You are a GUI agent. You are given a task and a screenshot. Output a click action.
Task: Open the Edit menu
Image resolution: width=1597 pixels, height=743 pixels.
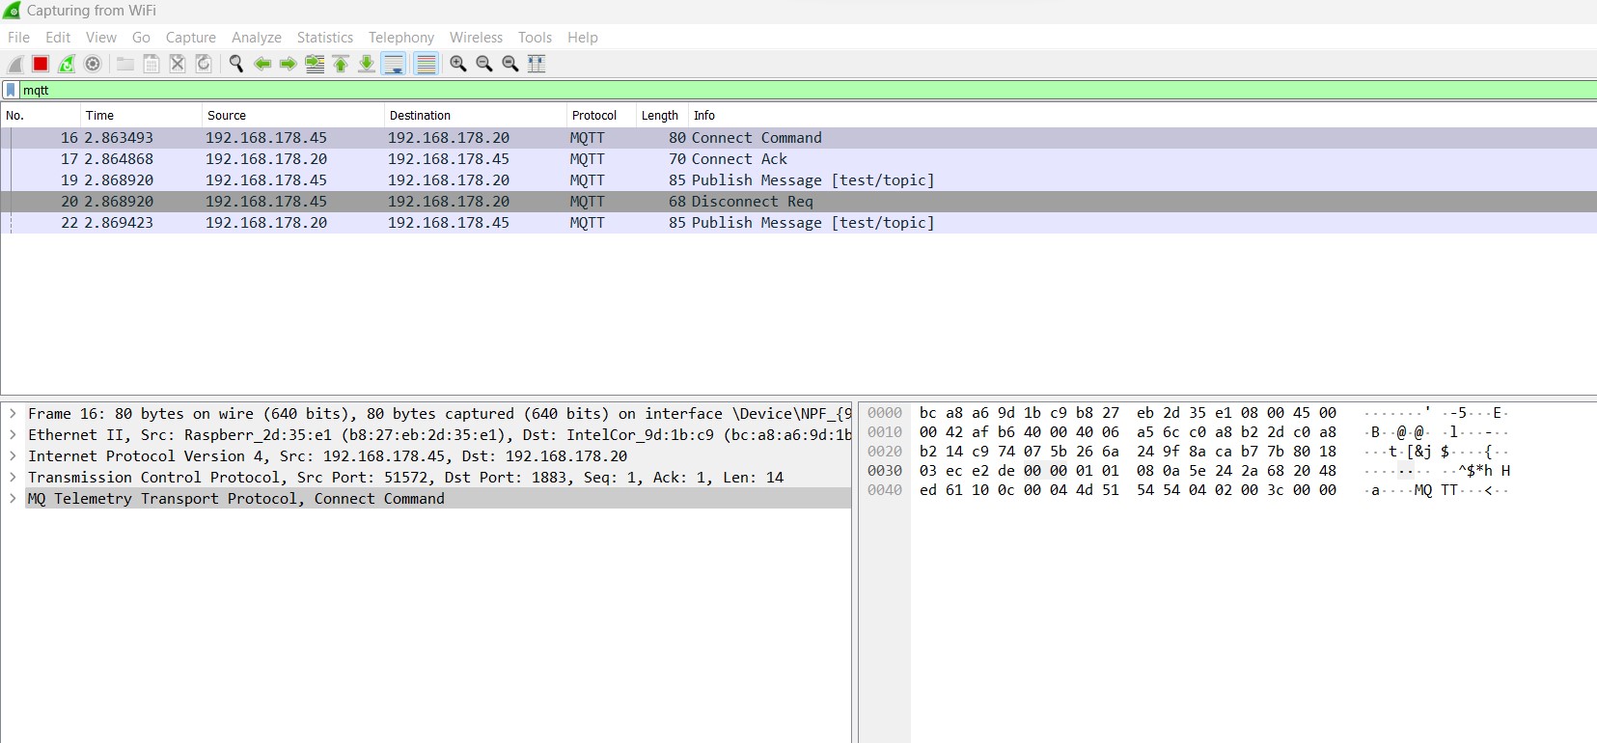(x=58, y=38)
